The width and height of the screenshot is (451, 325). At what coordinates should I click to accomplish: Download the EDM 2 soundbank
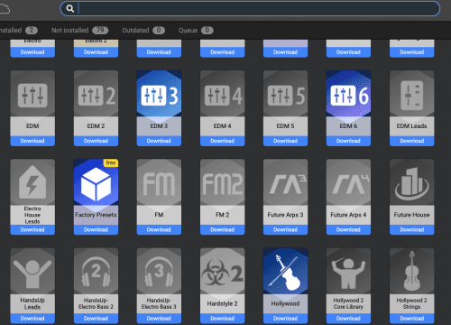(96, 141)
